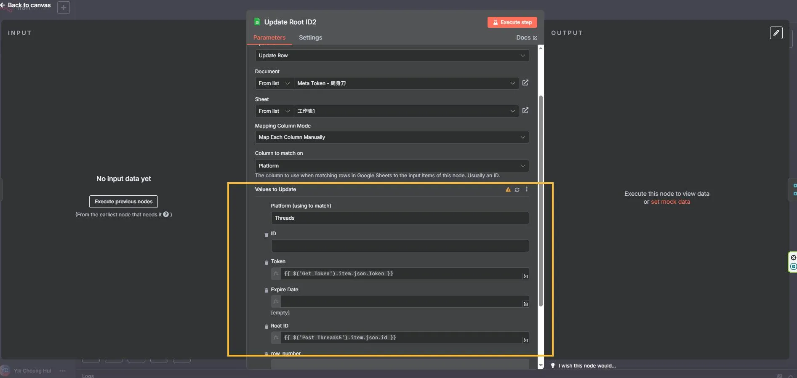Open Sheet external link icon
Viewport: 797px width, 378px height.
(525, 111)
